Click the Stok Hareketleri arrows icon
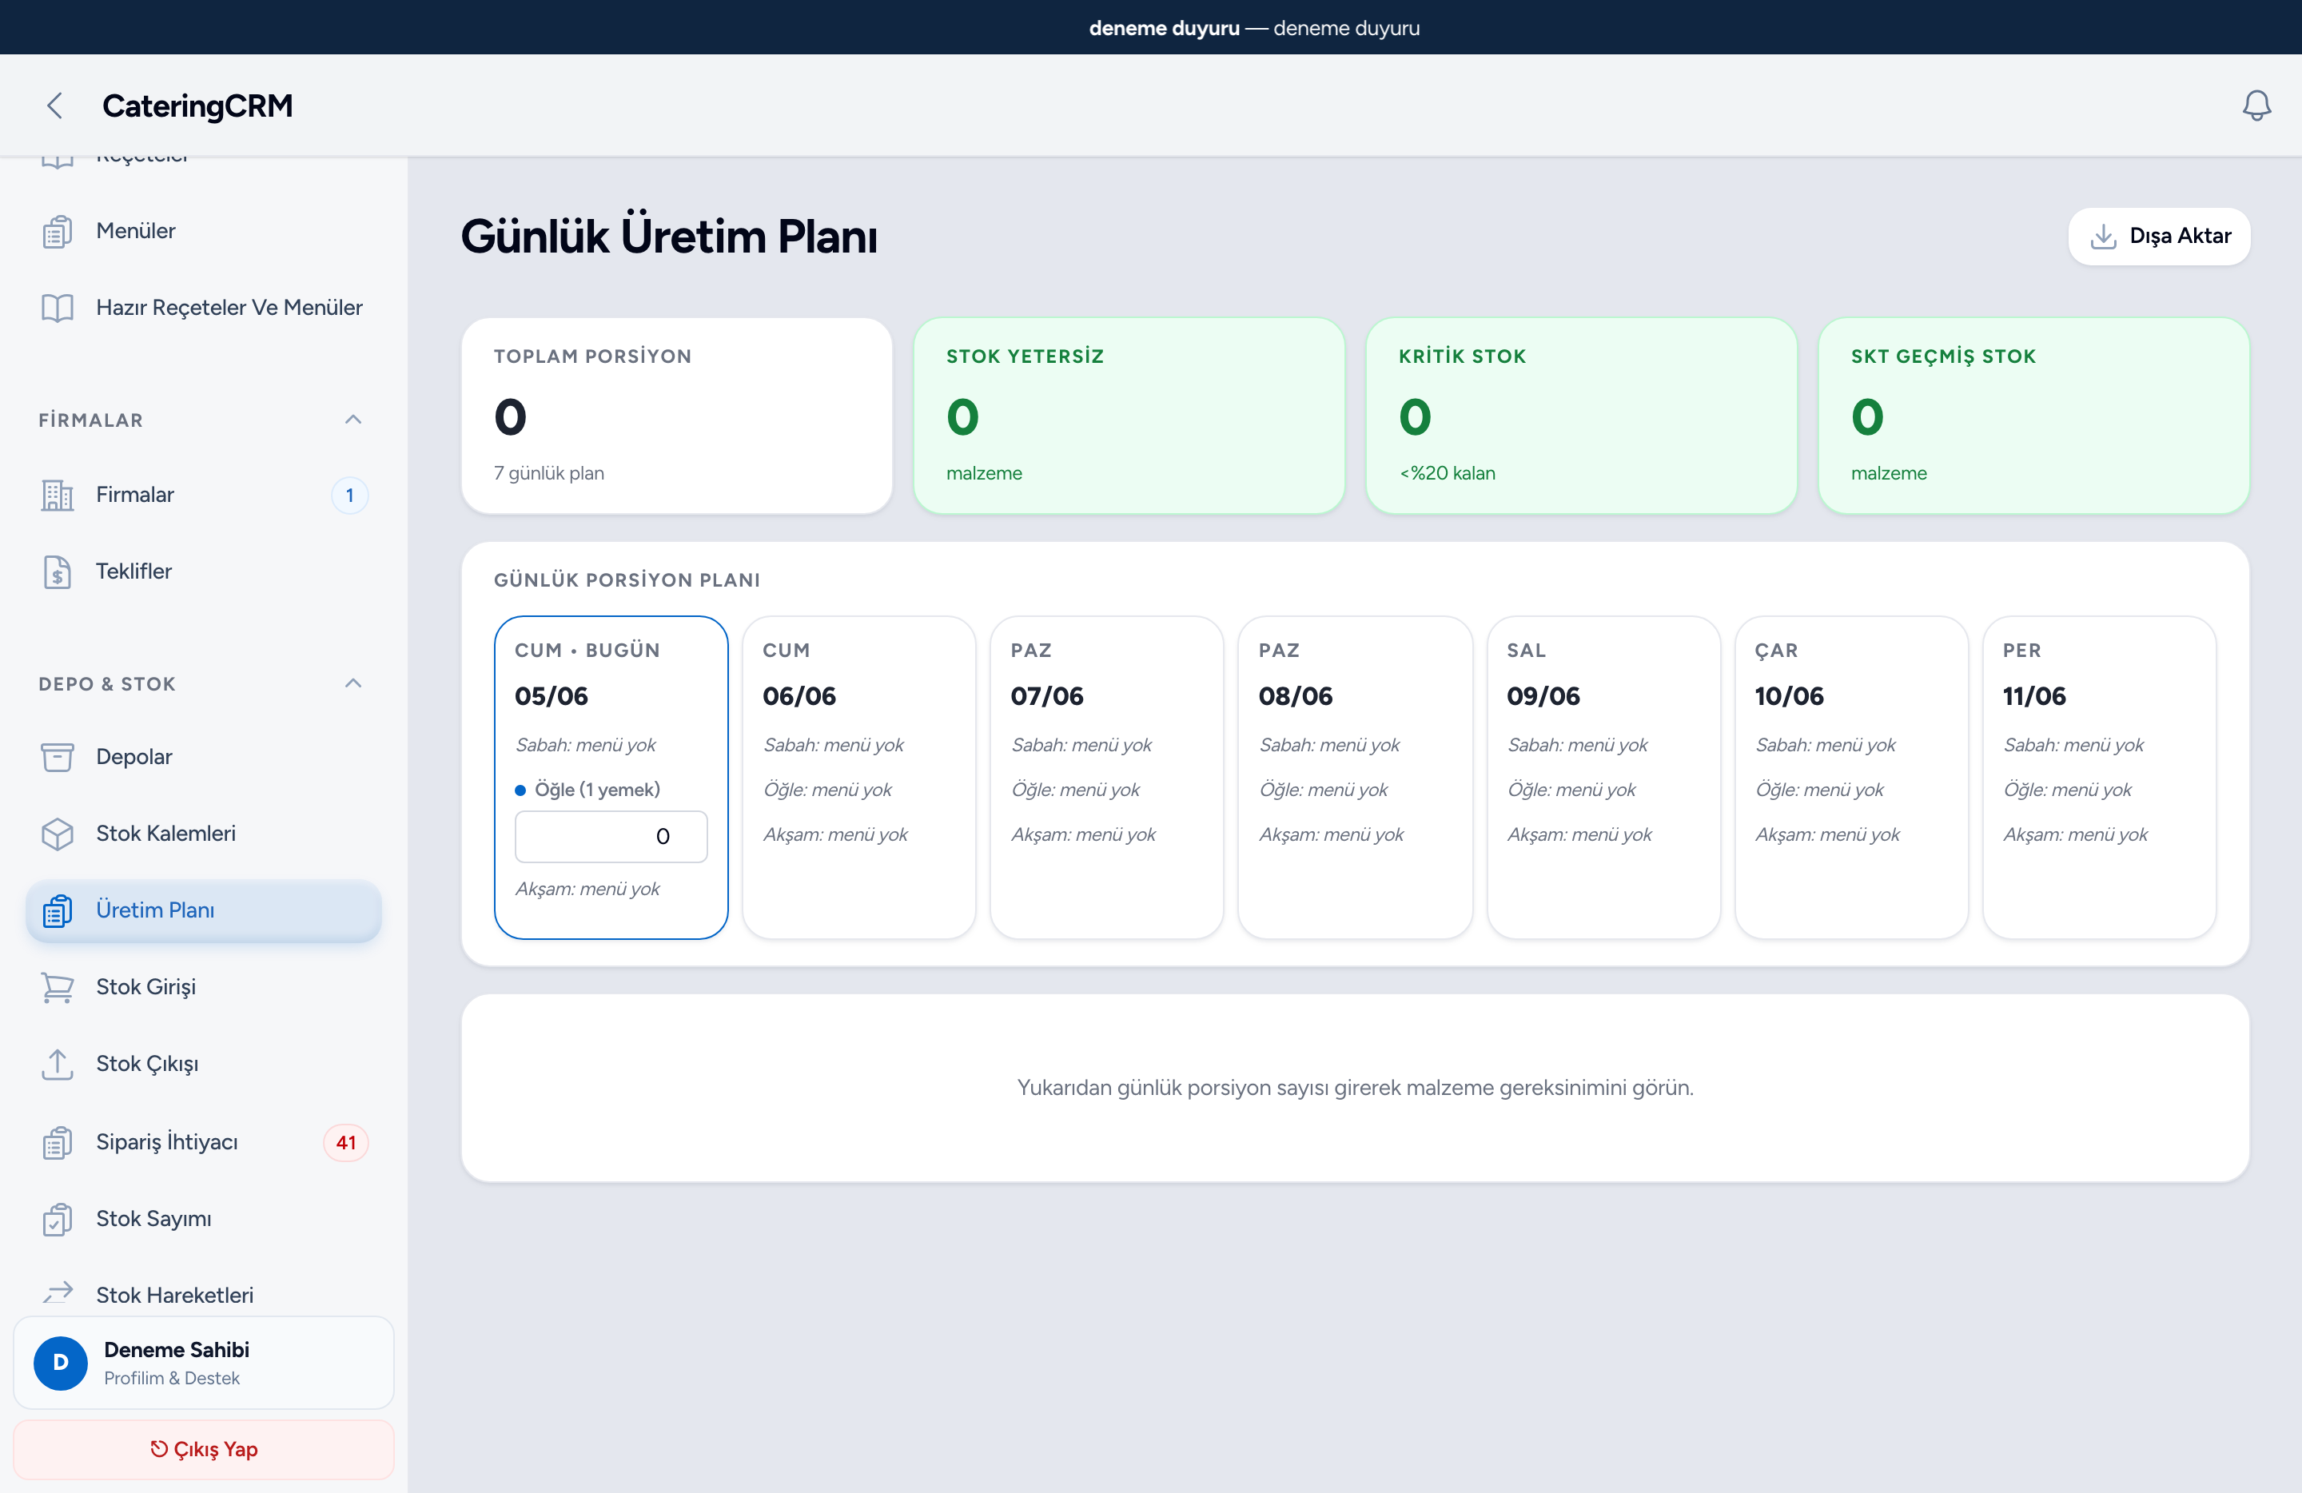This screenshot has height=1493, width=2302. coord(57,1293)
